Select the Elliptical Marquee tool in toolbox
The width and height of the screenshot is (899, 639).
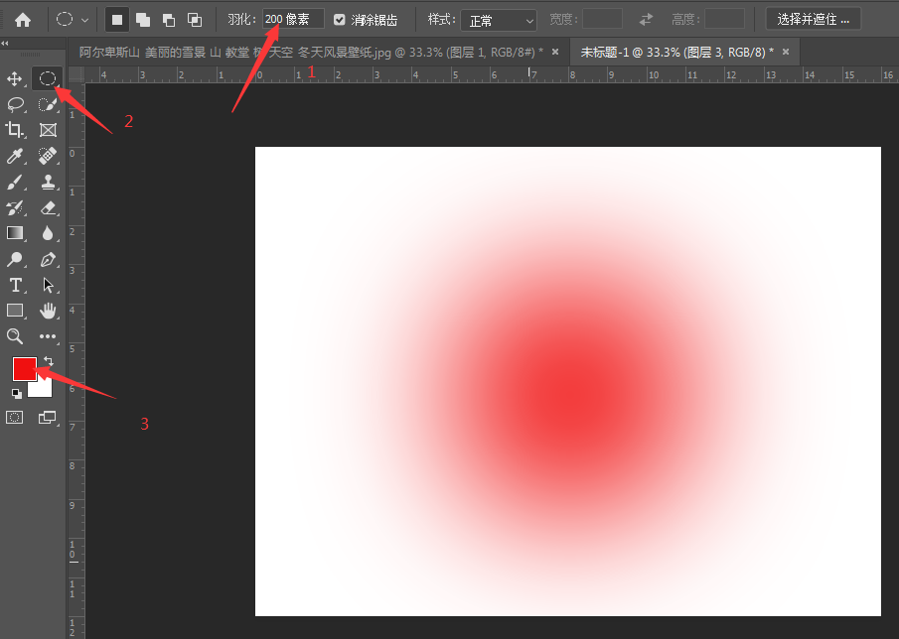click(x=48, y=78)
